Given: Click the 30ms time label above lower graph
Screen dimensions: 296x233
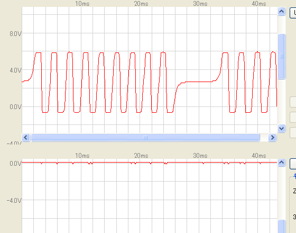Looking at the screenshot, I should [200, 156].
